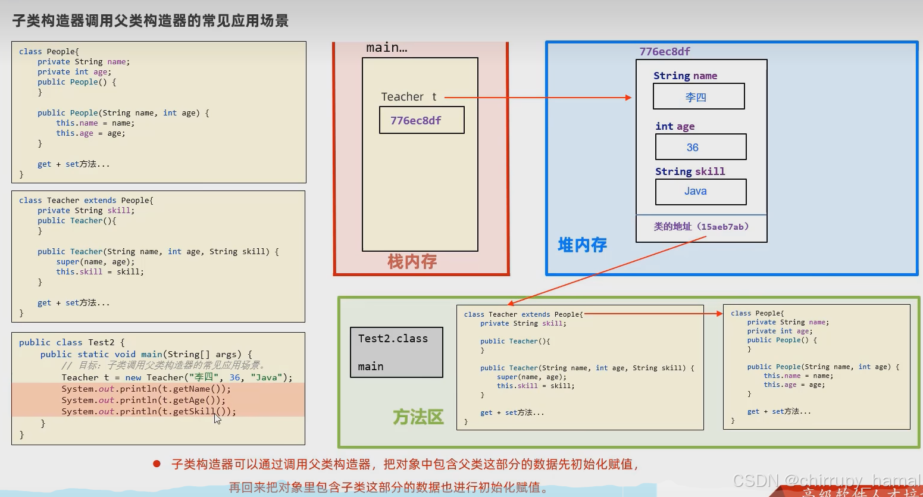Click 'this.age = age;' in left People code
Screen dimensions: 923x497
pos(91,133)
